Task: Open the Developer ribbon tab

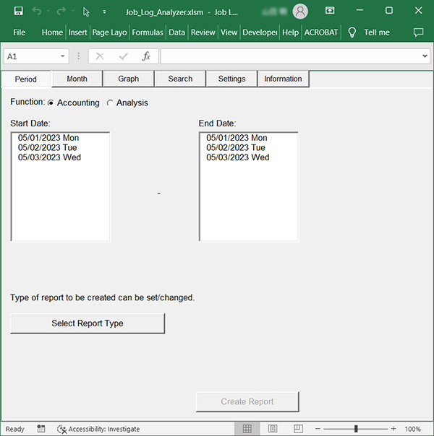Action: pos(260,32)
